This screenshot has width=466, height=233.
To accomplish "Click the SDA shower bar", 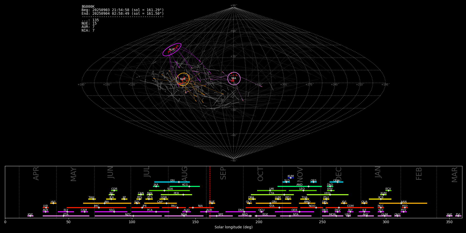I will 169,191.
